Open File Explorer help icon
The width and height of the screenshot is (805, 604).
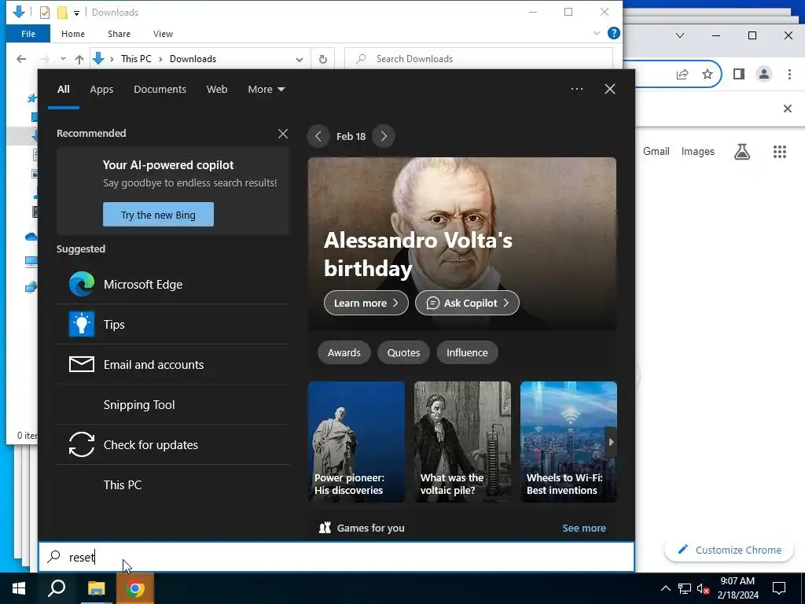pos(613,33)
